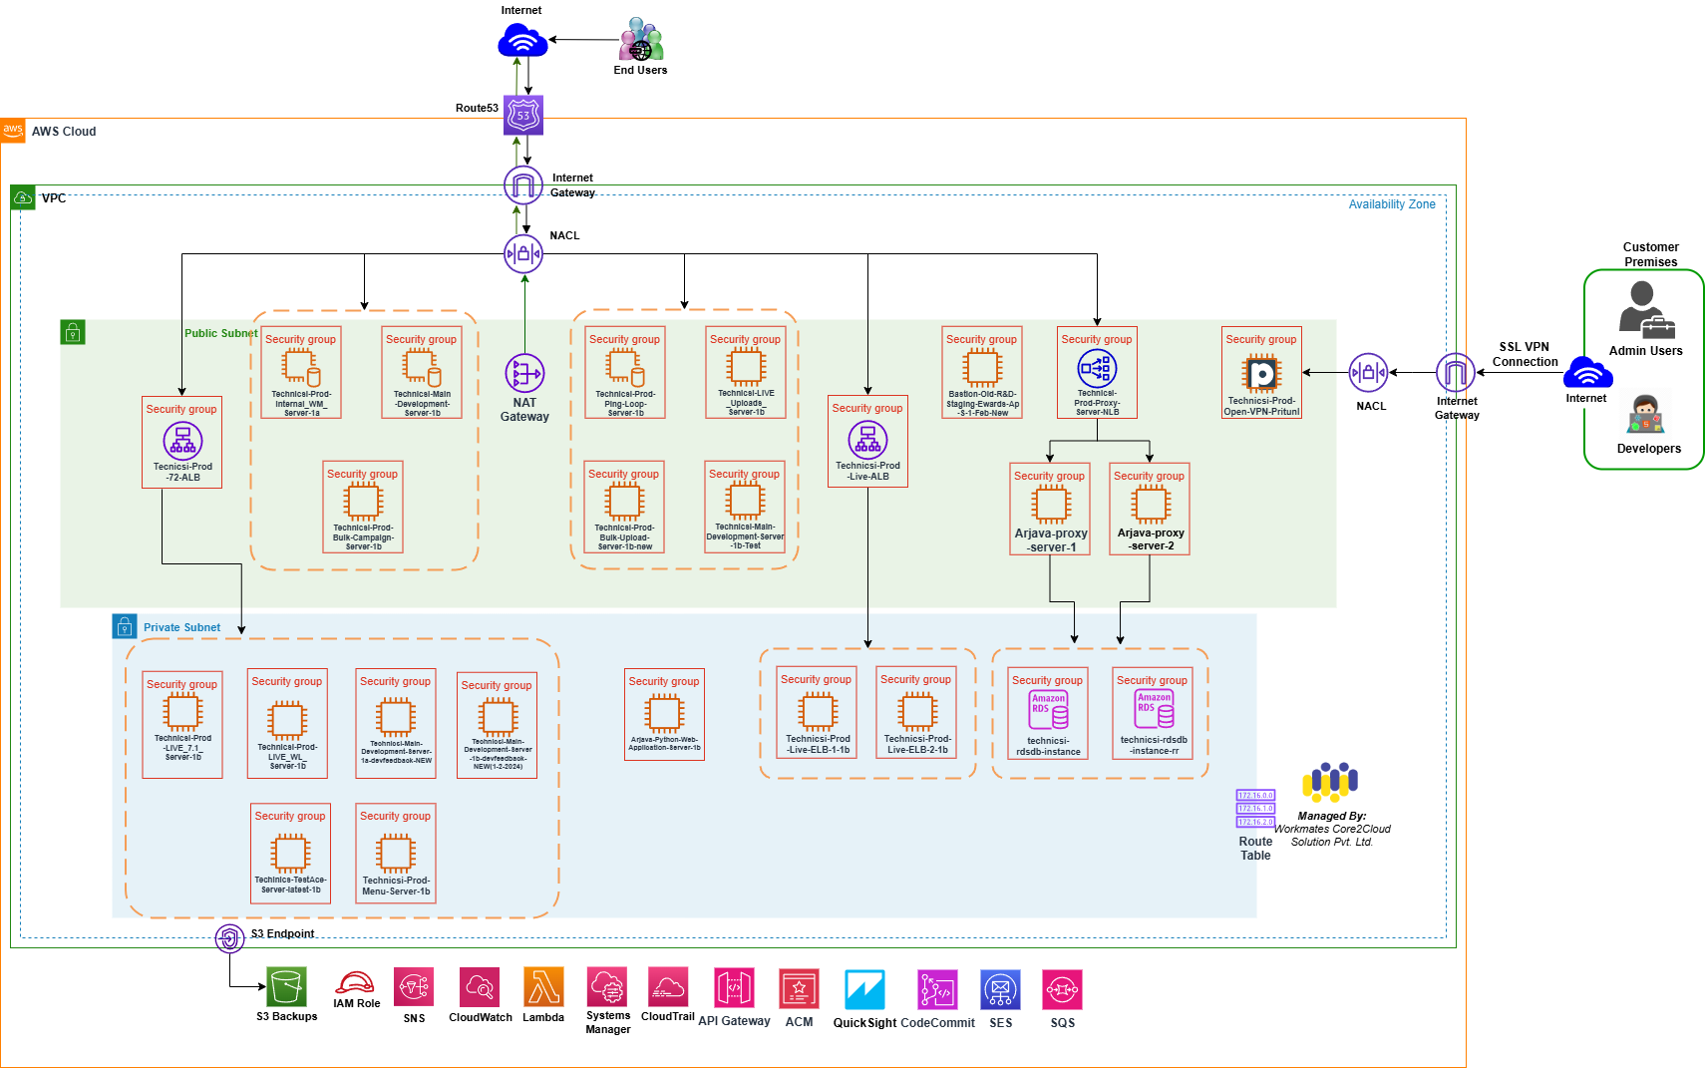The width and height of the screenshot is (1705, 1068).
Task: Select the Route53 icon
Action: (522, 115)
